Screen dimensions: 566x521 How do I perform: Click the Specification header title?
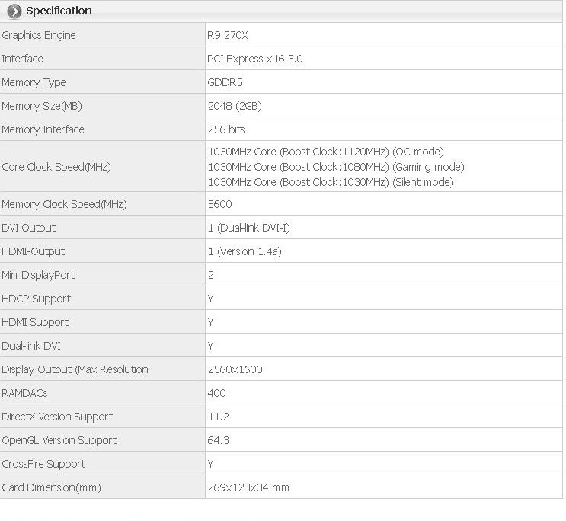(x=59, y=11)
